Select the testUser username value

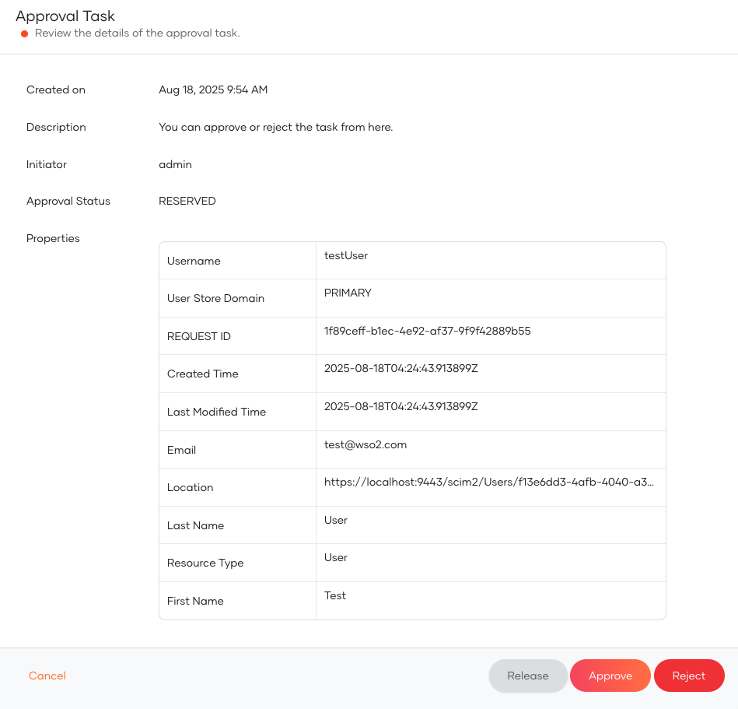click(x=346, y=255)
